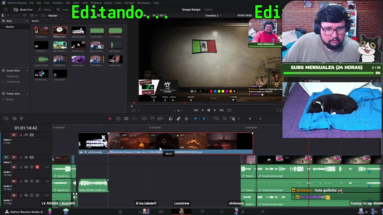Open the Timeline menu
This screenshot has width=383, height=215.
pos(57,3)
